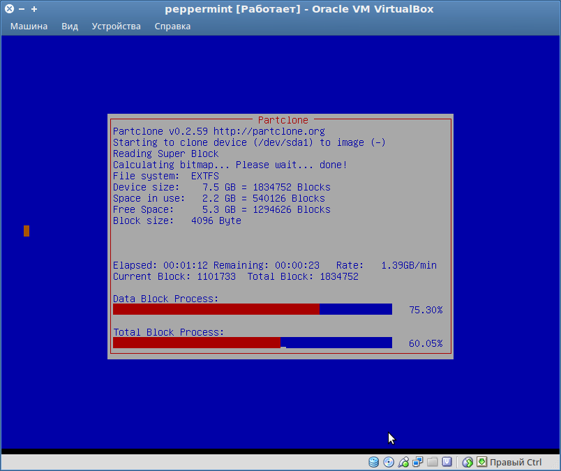
Task: Click the Total Block Process progress bar
Action: [x=253, y=343]
